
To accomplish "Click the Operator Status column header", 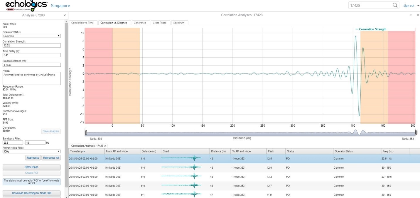I will tap(357, 151).
